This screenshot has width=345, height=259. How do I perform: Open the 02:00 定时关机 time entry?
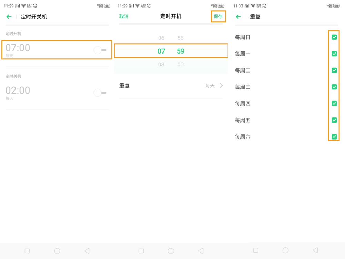click(18, 91)
